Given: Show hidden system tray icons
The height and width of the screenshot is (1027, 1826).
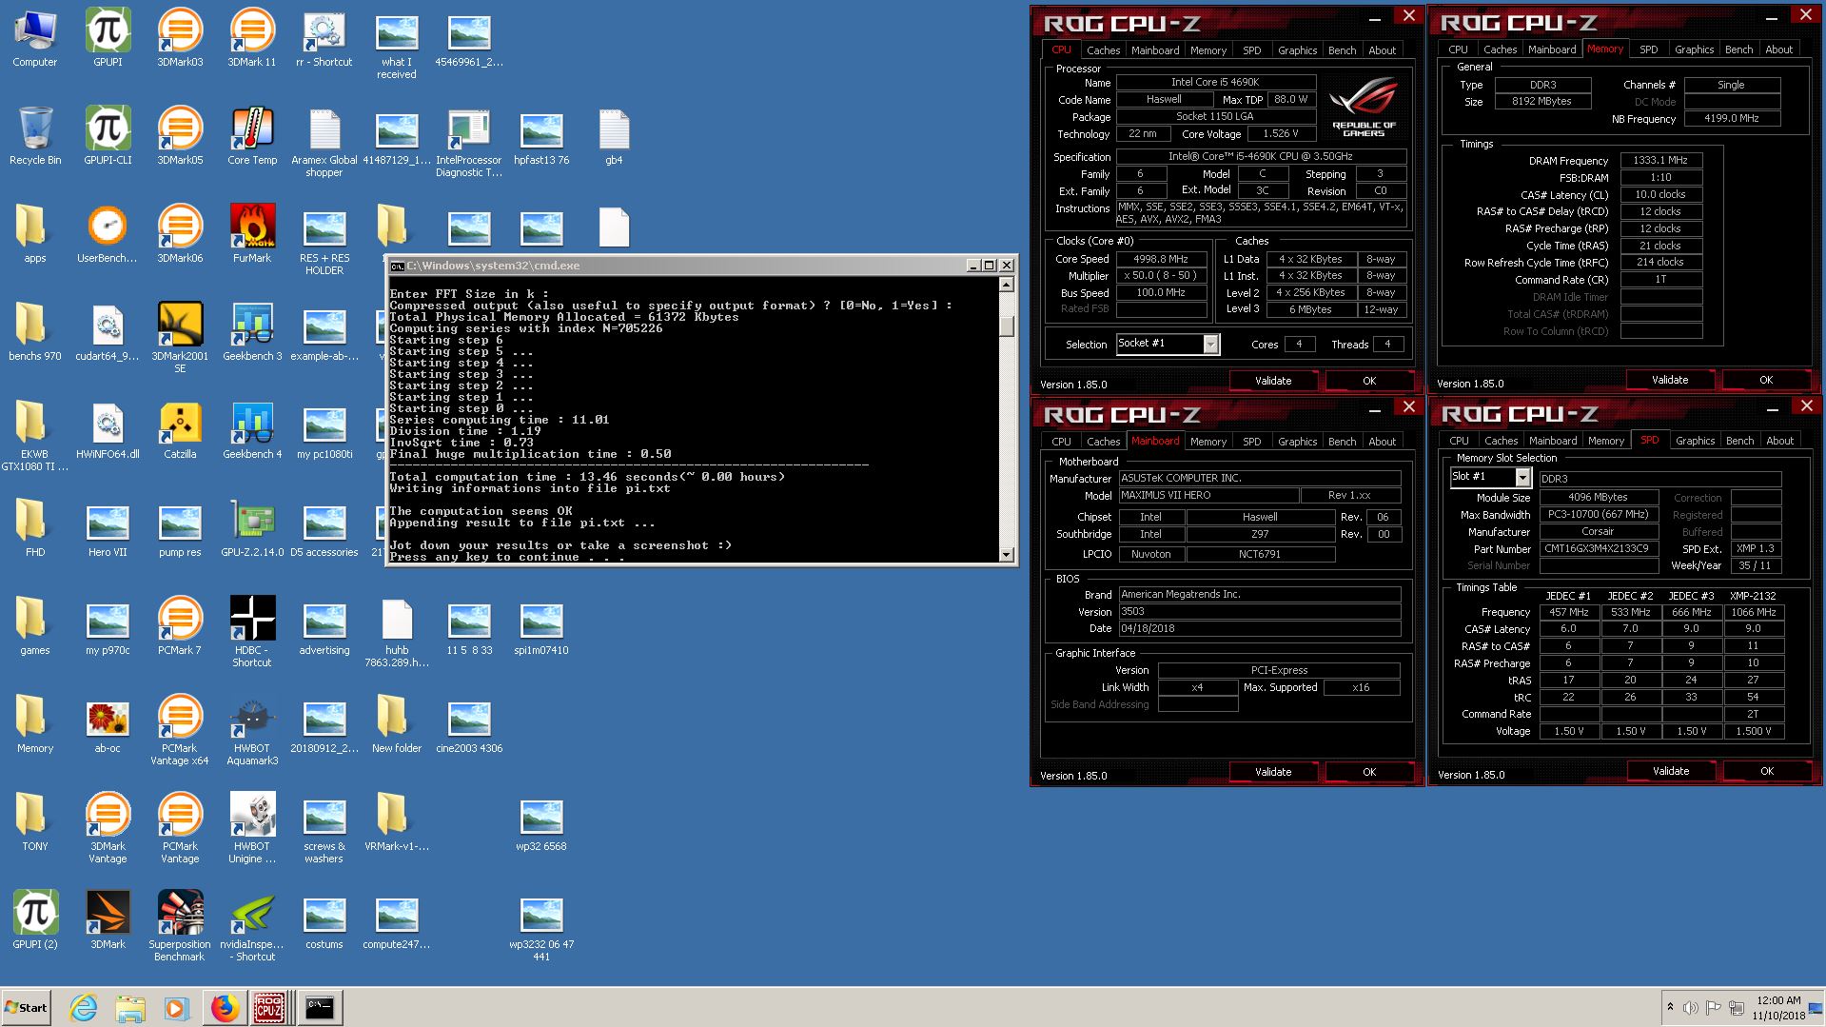Looking at the screenshot, I should (1670, 1007).
